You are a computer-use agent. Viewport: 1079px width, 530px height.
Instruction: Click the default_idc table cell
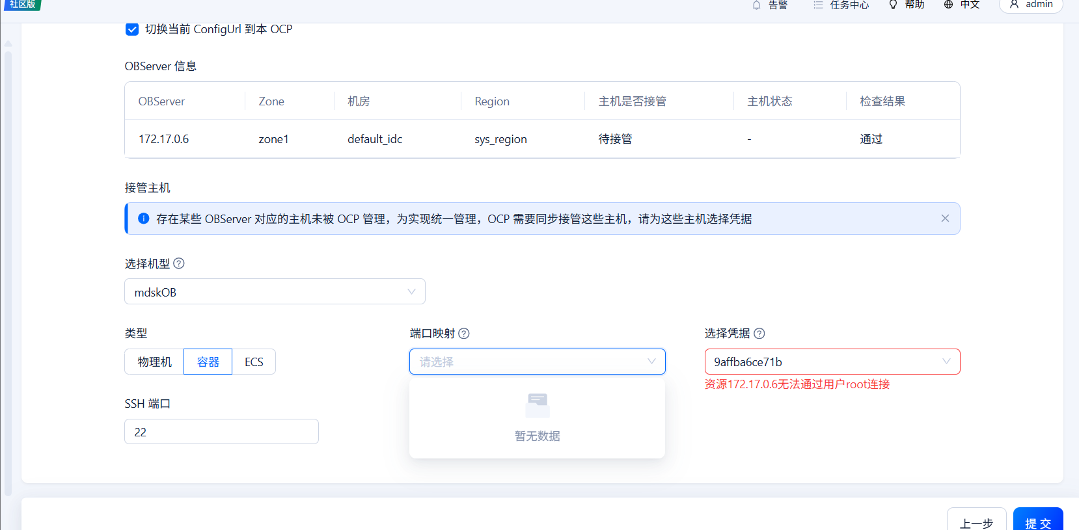(x=375, y=139)
